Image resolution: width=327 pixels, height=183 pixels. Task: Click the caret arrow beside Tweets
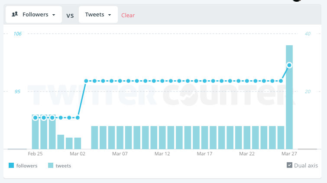[110, 15]
